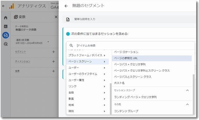Open the Advertising target icon
Screen dimensions: 199x120
6,44
